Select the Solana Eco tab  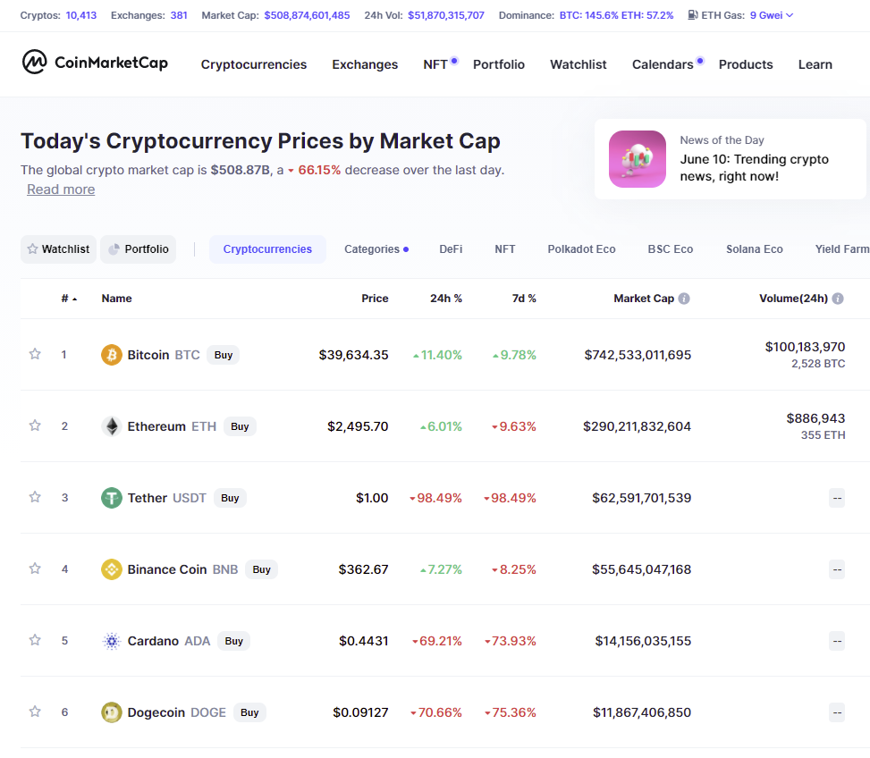(x=754, y=249)
